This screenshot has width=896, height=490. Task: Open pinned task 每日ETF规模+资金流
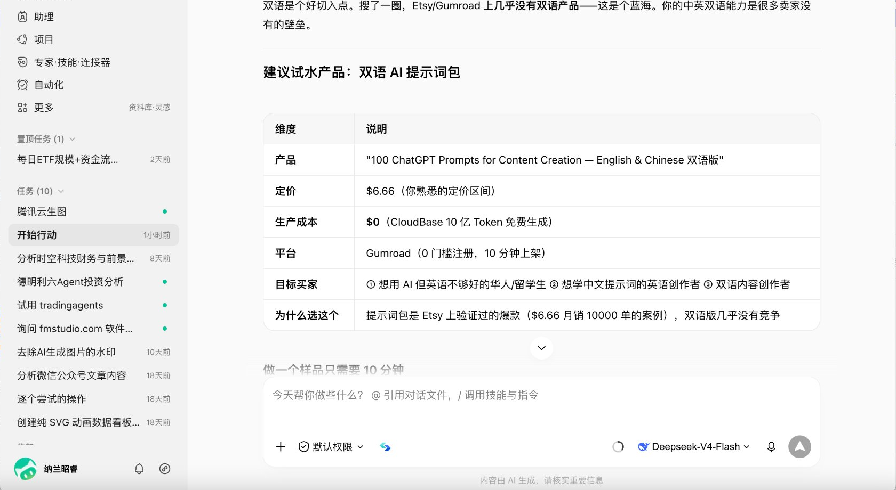93,159
